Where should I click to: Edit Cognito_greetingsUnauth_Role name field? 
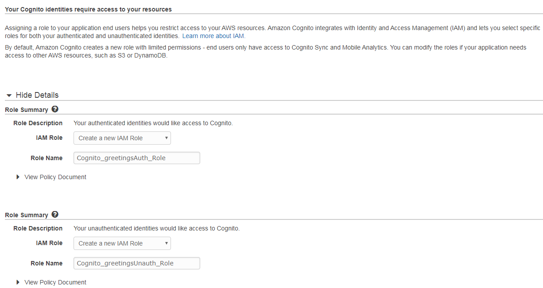pyautogui.click(x=137, y=263)
